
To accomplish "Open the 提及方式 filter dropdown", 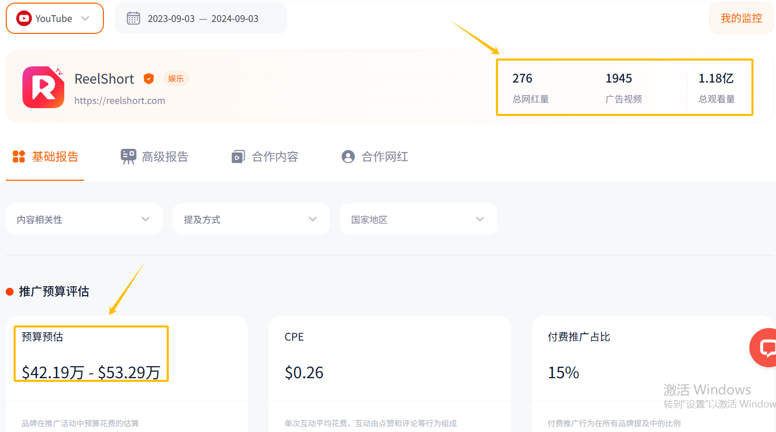I will point(251,219).
